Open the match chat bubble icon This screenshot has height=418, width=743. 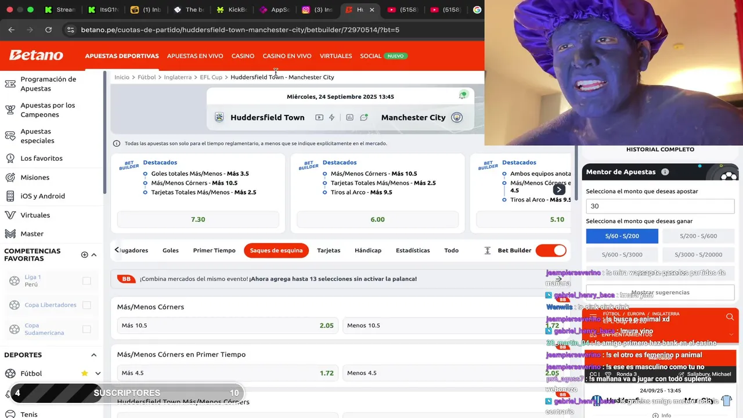pos(364,117)
